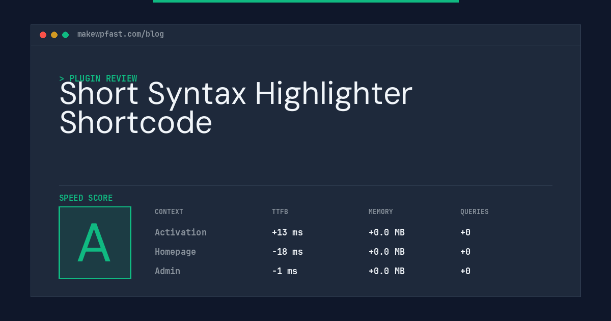This screenshot has width=611, height=321.
Task: Click the '+13 ms' TTFB value
Action: click(x=287, y=232)
